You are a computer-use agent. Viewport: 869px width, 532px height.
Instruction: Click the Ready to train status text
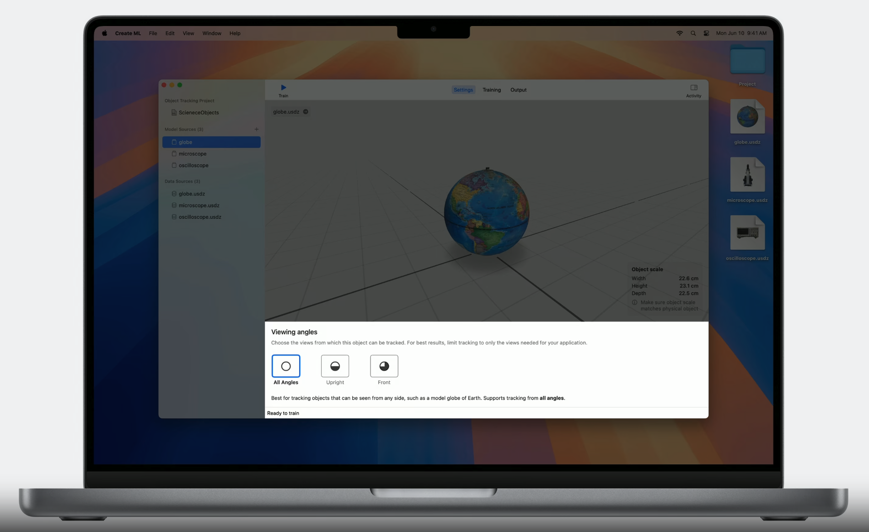point(283,413)
